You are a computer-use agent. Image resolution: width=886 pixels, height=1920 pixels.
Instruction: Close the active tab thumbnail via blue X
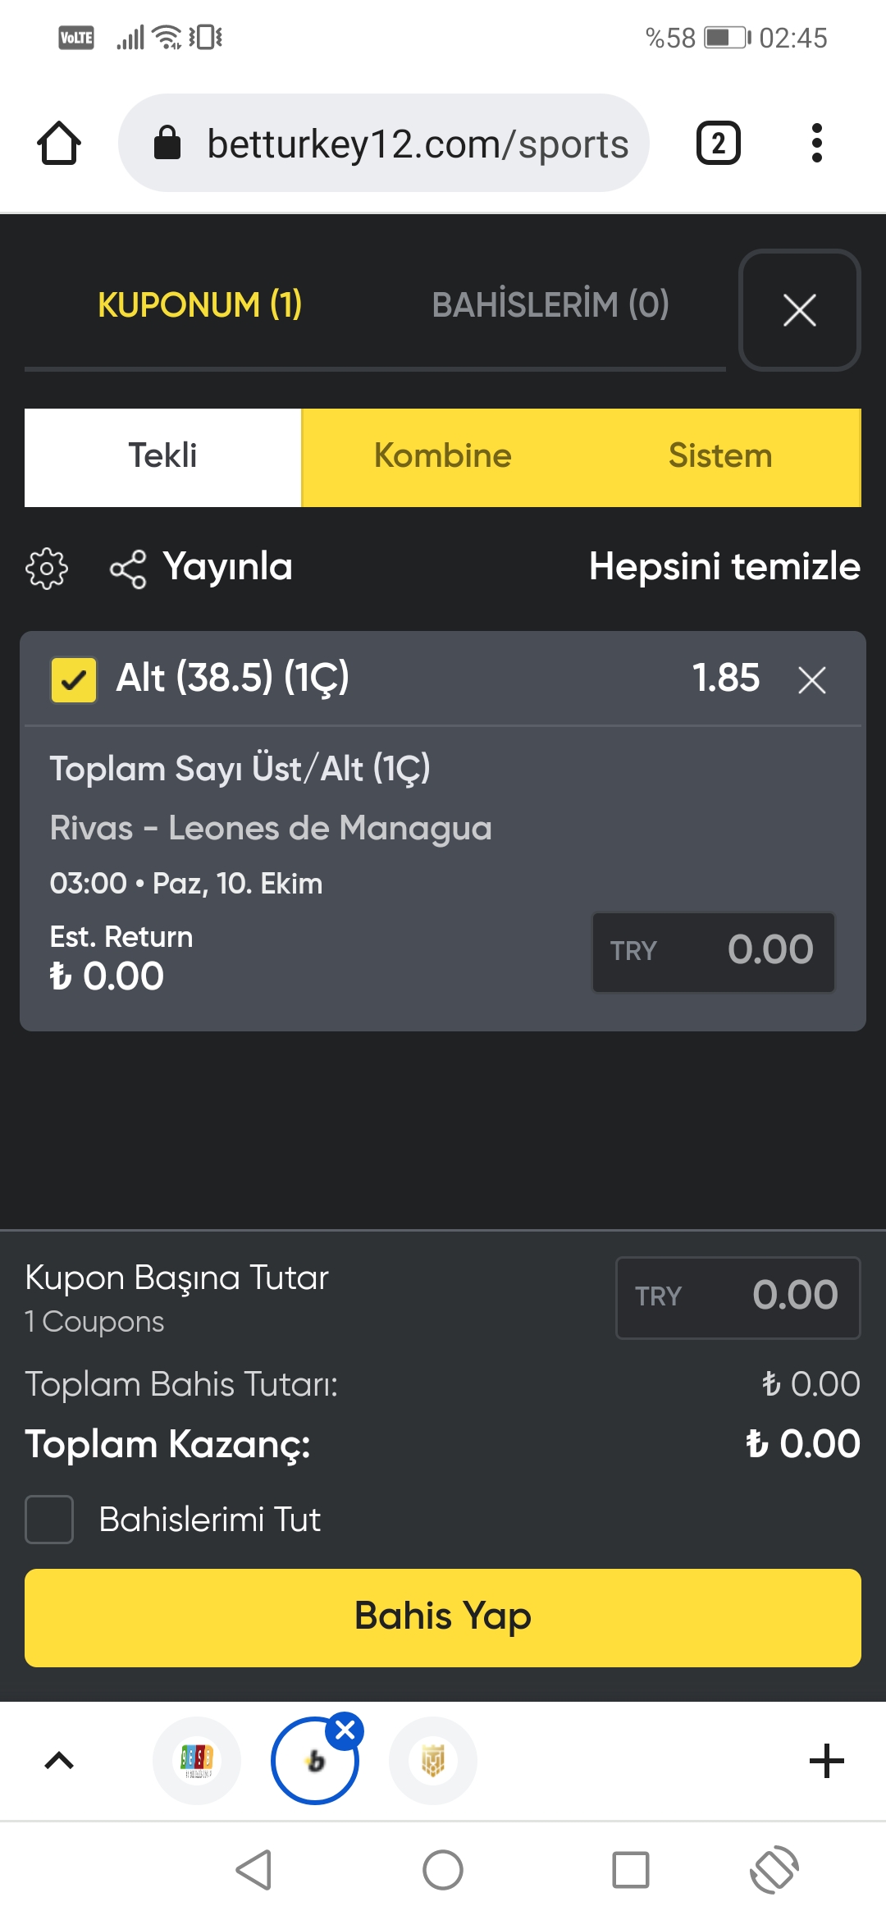tap(345, 1730)
